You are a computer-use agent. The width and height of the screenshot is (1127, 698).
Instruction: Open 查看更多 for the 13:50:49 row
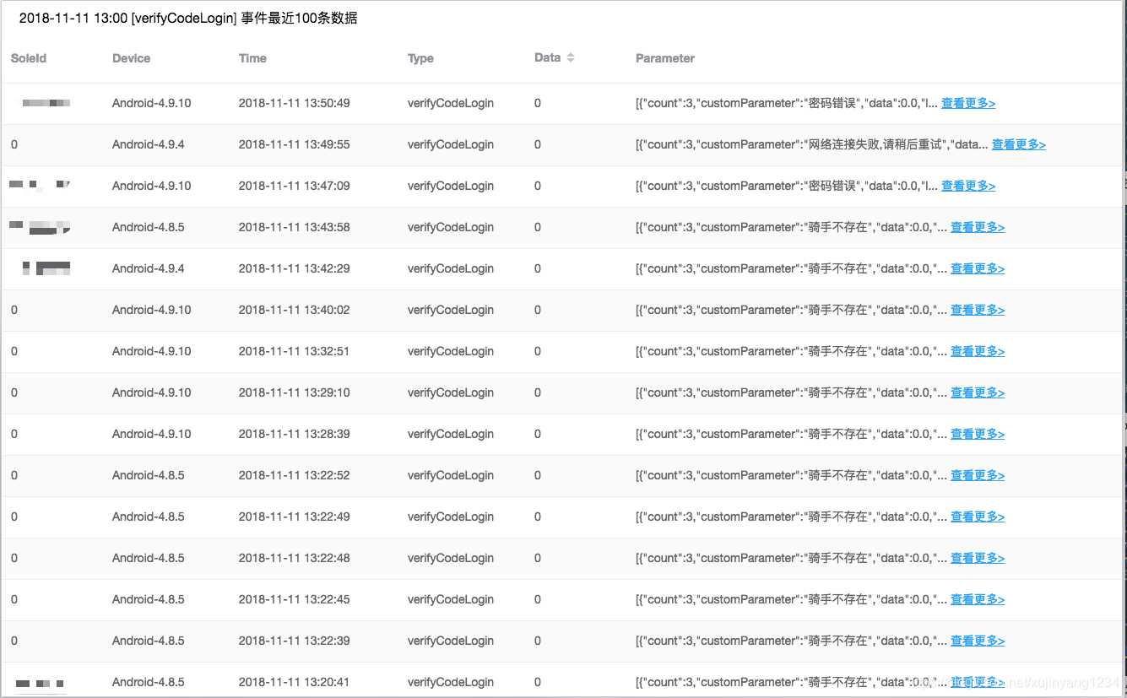[x=968, y=103]
